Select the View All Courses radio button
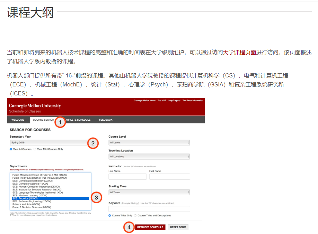 (11, 149)
